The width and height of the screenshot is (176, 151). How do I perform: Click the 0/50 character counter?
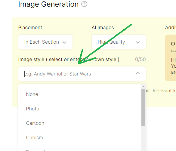click(x=140, y=59)
